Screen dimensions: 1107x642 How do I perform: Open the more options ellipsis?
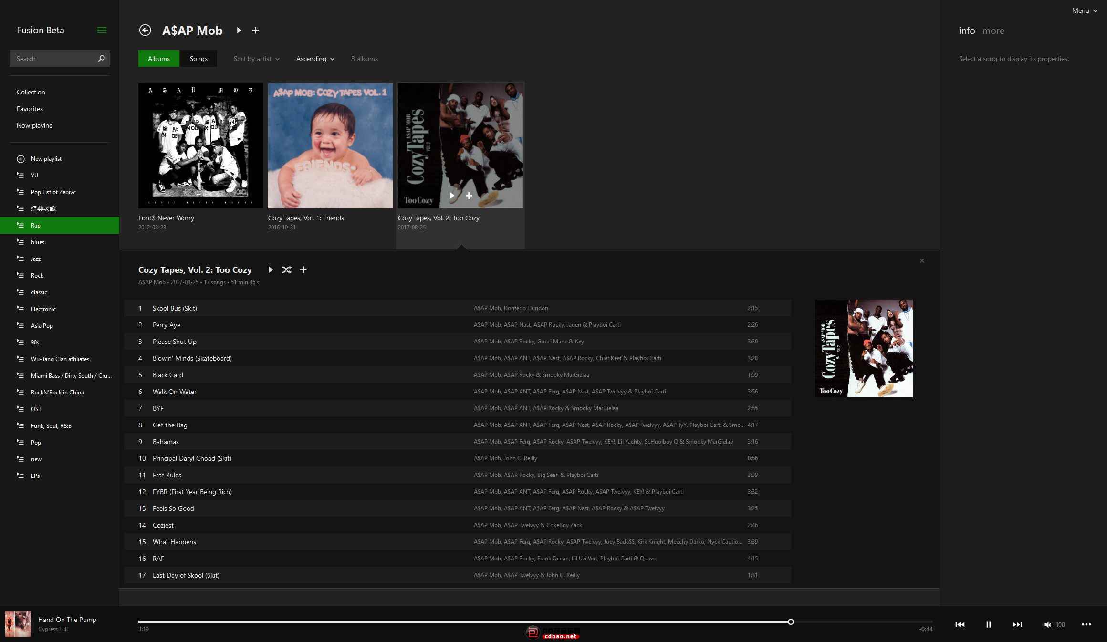pyautogui.click(x=1086, y=624)
